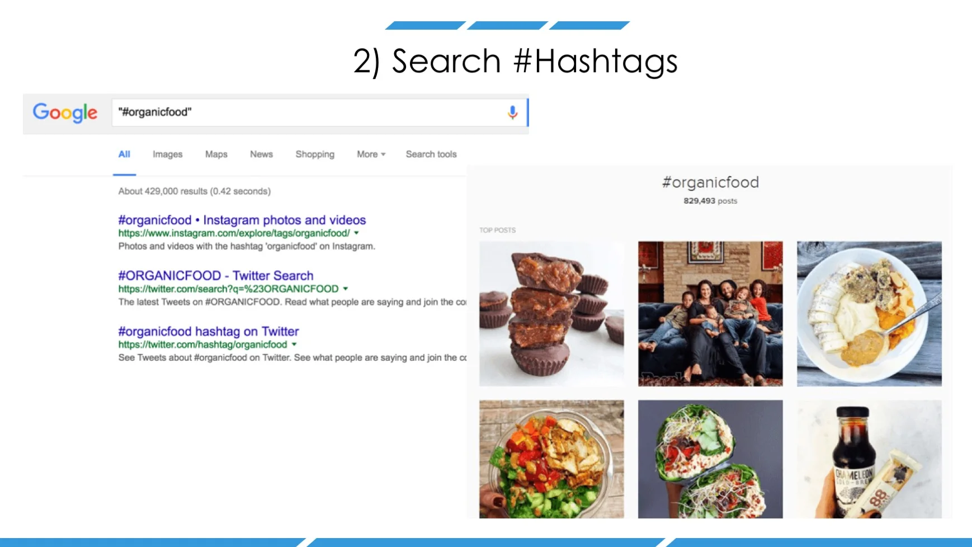972x547 pixels.
Task: Click the TOP POSTS label
Action: click(x=497, y=230)
